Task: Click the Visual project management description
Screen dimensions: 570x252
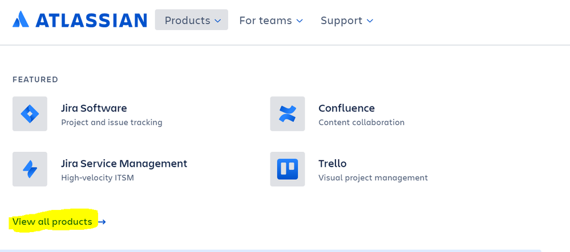Action: tap(373, 177)
